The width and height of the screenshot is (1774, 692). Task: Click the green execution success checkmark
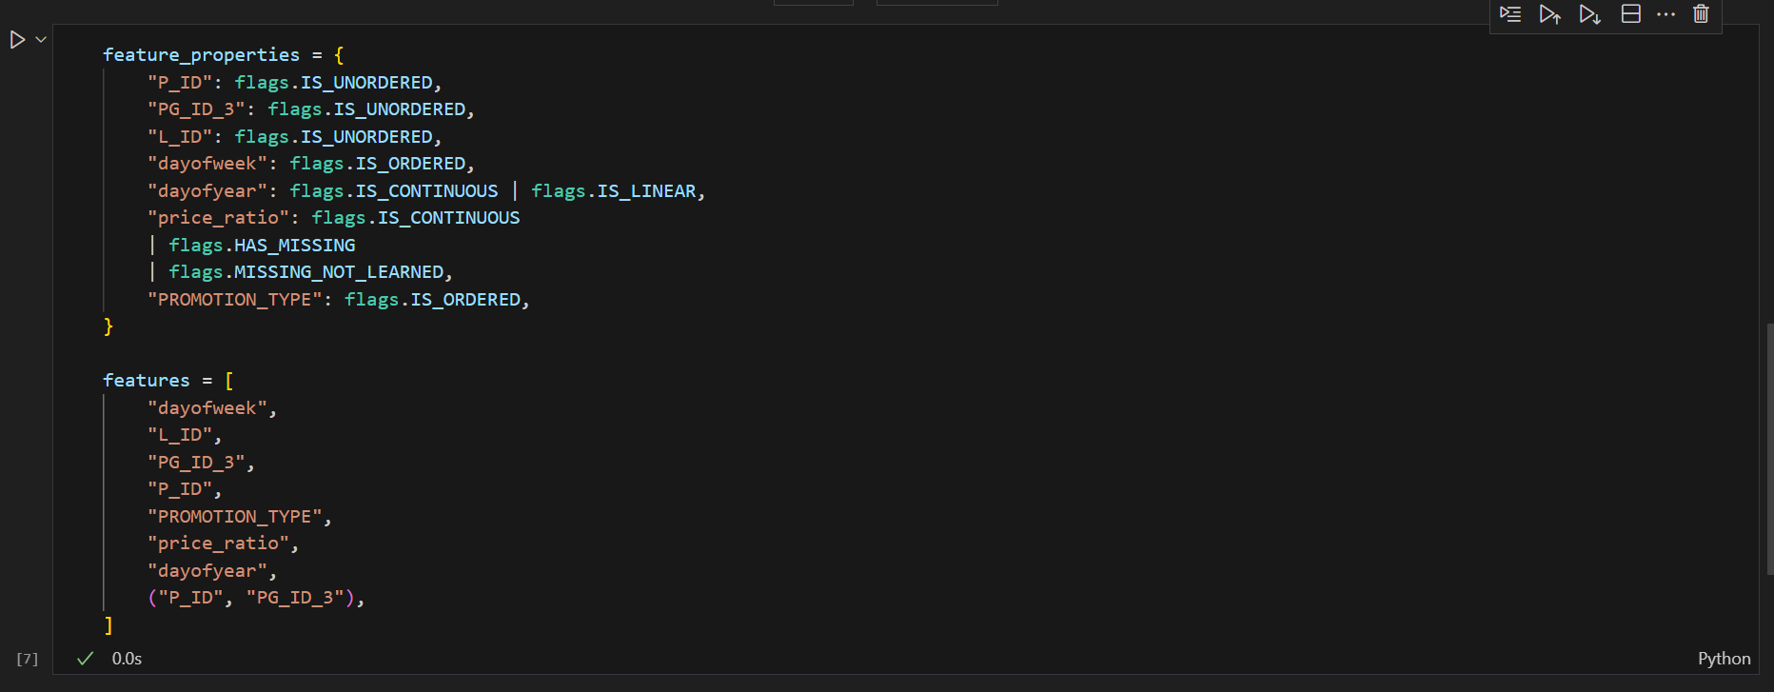pos(85,658)
